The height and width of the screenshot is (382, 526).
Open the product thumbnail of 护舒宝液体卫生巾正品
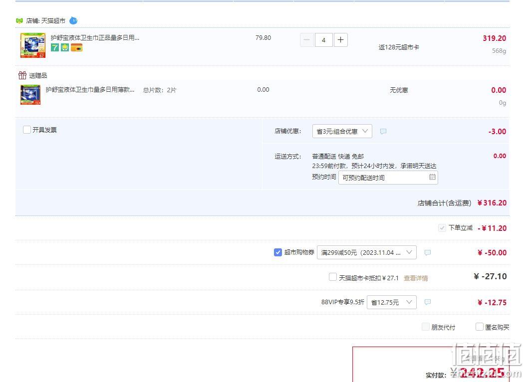click(x=33, y=45)
